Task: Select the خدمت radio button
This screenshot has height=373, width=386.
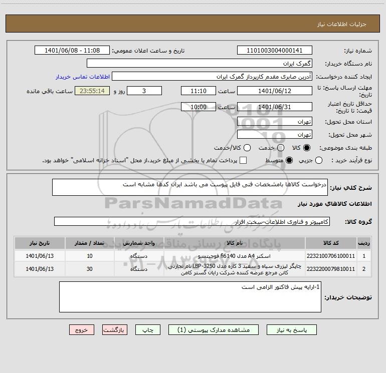Action: tap(281, 148)
